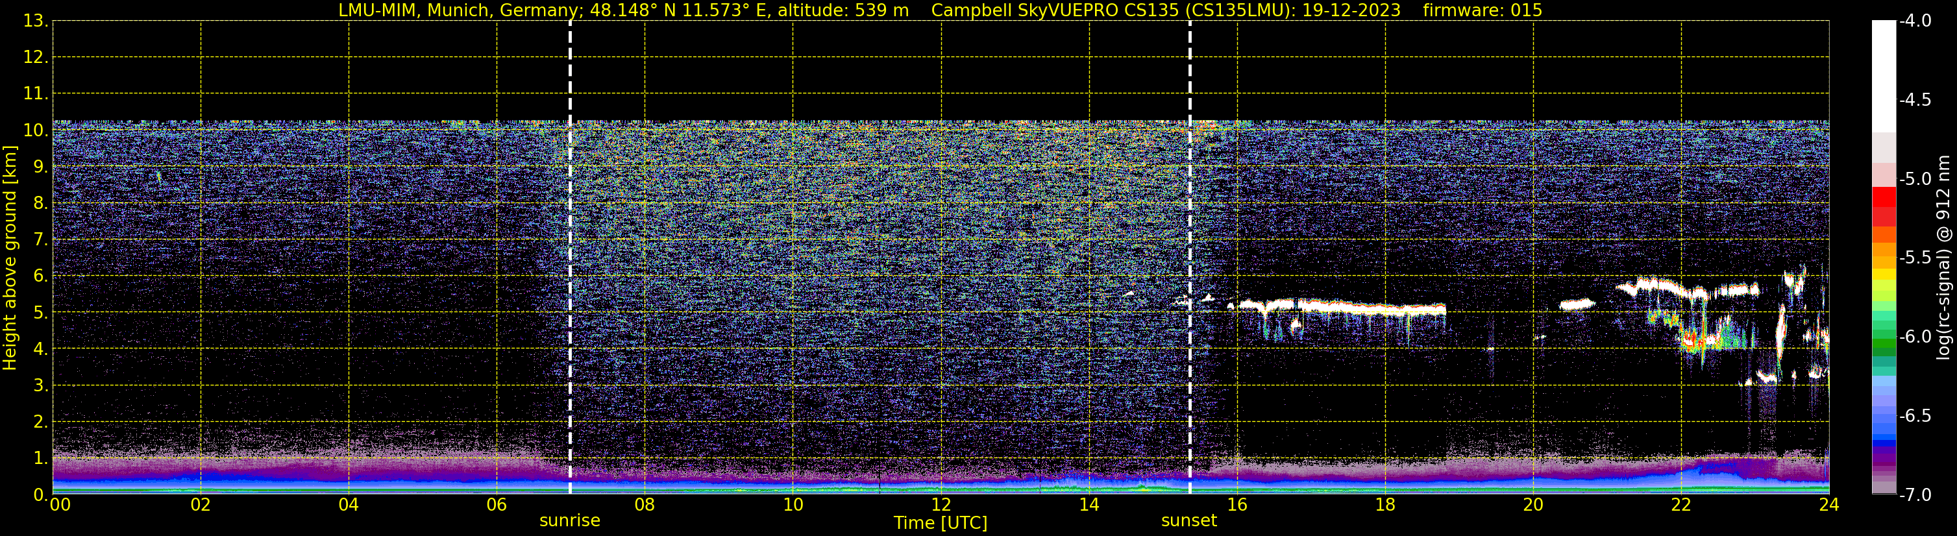Click the -4.5 colorbar tick label

coord(1915,99)
